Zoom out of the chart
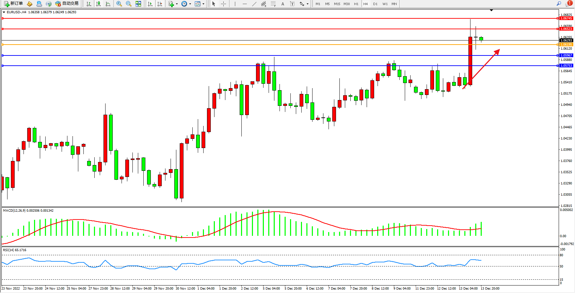Viewport: 575px width, 293px height. [128, 4]
